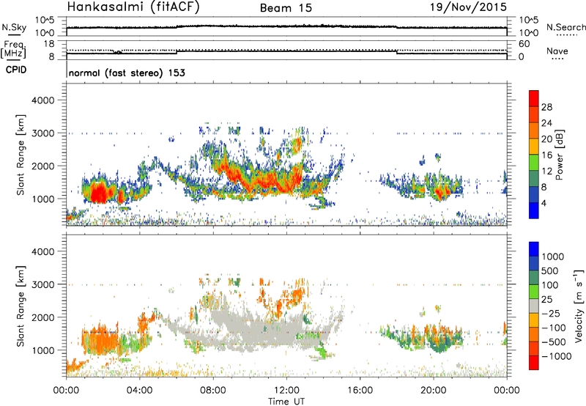586x406 pixels.
Task: Pick the red bottom segment of Velocity colorbar
Action: pyautogui.click(x=534, y=363)
